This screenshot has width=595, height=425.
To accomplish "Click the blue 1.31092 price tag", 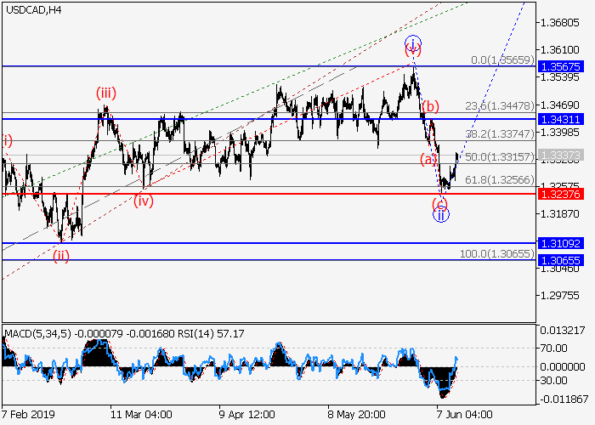I will tap(564, 243).
